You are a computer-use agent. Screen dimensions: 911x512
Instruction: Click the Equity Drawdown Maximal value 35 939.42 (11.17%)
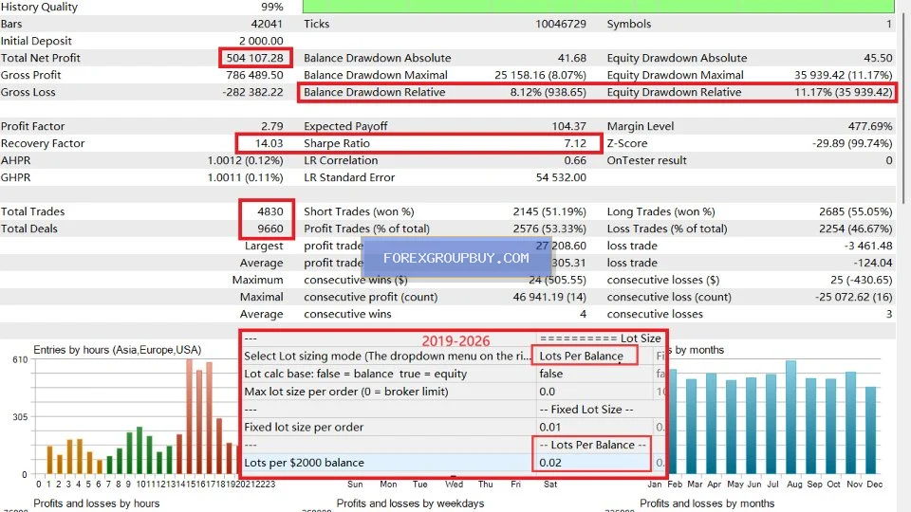click(x=843, y=75)
